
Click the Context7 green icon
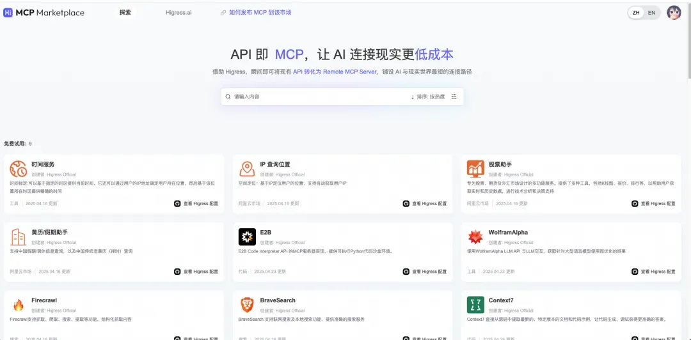(475, 305)
